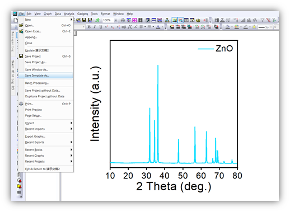Click the Intensity (a.u.) axis title
This screenshot has width=290, height=212.
[95, 104]
